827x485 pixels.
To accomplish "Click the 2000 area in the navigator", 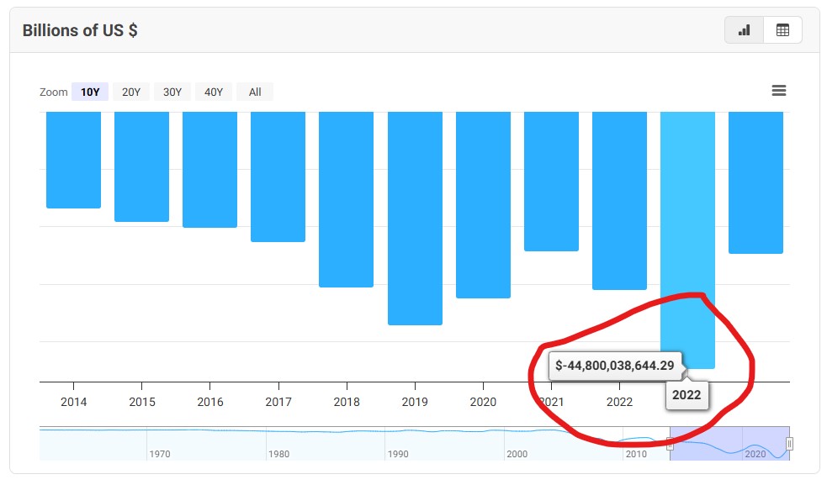I will point(517,454).
